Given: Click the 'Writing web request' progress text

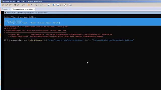Looking at the screenshot, I should pyautogui.click(x=13, y=21).
